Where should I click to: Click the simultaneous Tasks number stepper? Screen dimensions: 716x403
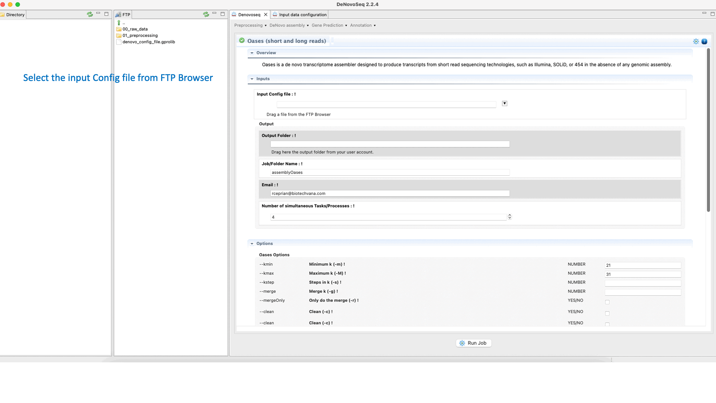coord(509,217)
